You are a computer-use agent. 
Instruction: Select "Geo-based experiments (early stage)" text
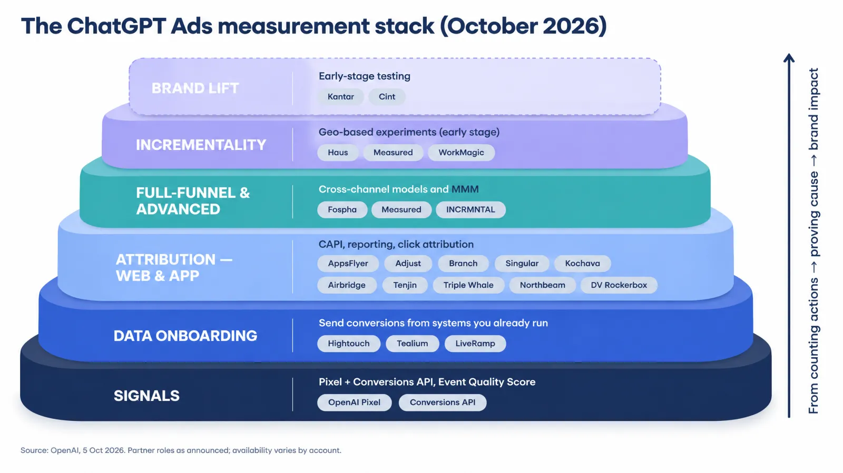pos(409,132)
